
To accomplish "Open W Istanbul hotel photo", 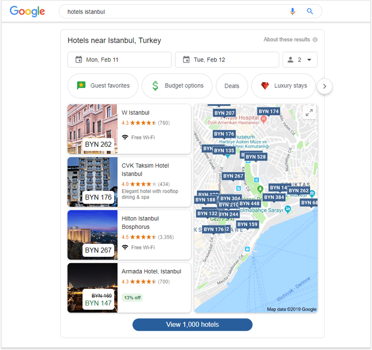I will click(92, 129).
